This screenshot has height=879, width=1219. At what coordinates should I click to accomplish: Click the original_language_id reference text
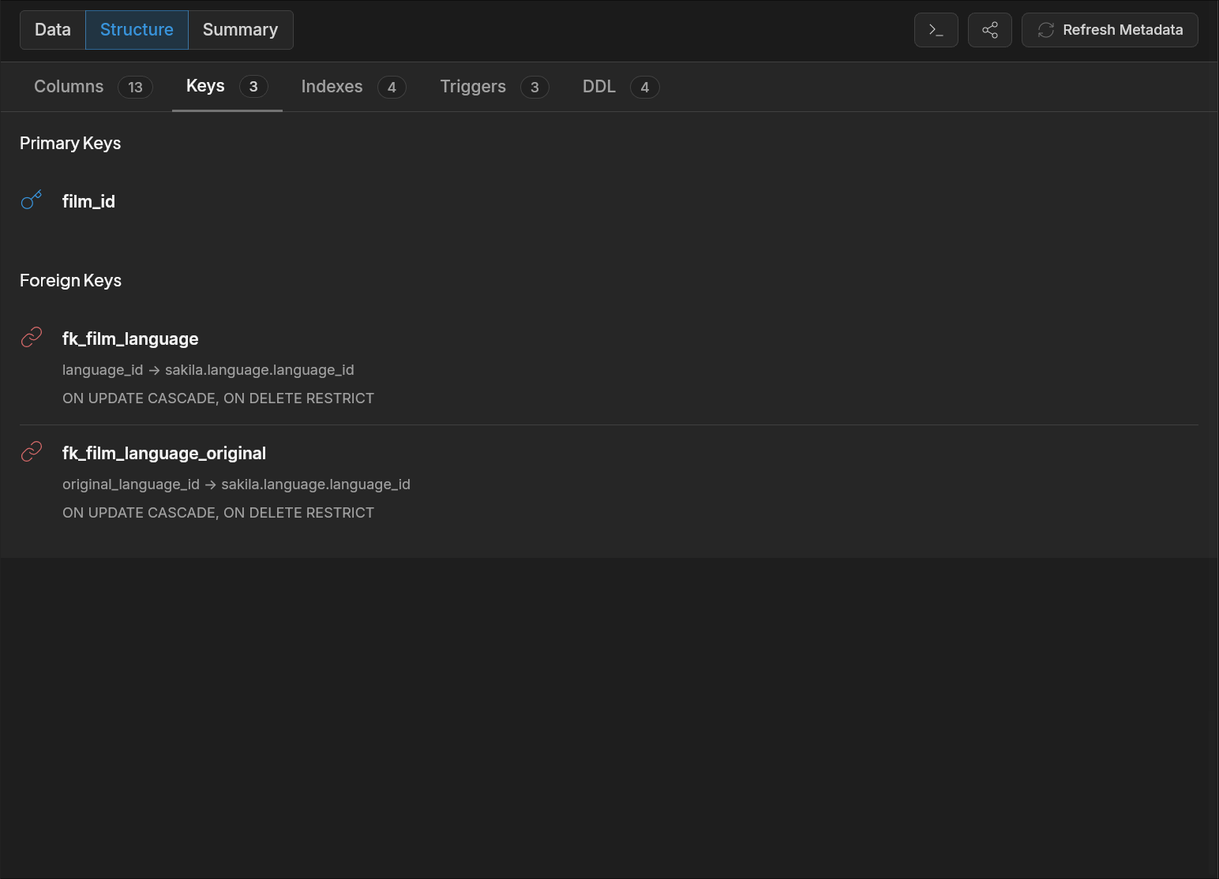point(131,484)
